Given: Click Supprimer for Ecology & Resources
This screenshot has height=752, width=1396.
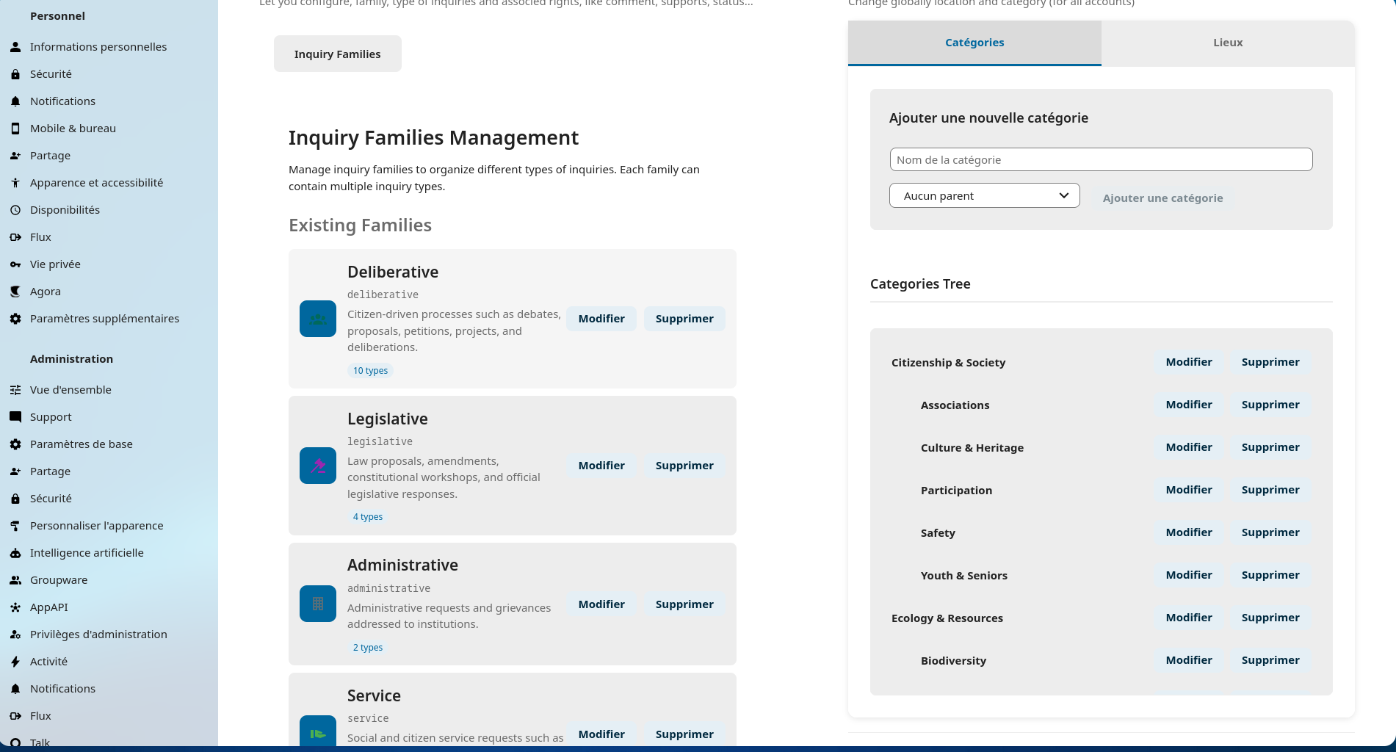Looking at the screenshot, I should click(1270, 618).
